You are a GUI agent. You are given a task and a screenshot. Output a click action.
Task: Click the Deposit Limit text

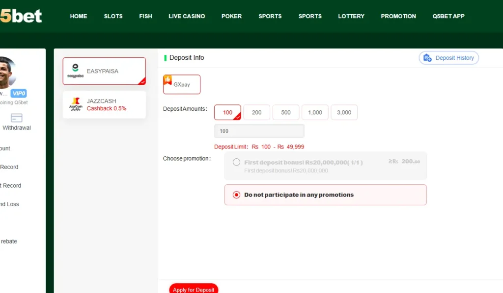[259, 147]
